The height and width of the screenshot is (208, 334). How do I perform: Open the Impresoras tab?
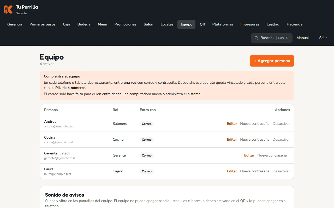tap(250, 24)
